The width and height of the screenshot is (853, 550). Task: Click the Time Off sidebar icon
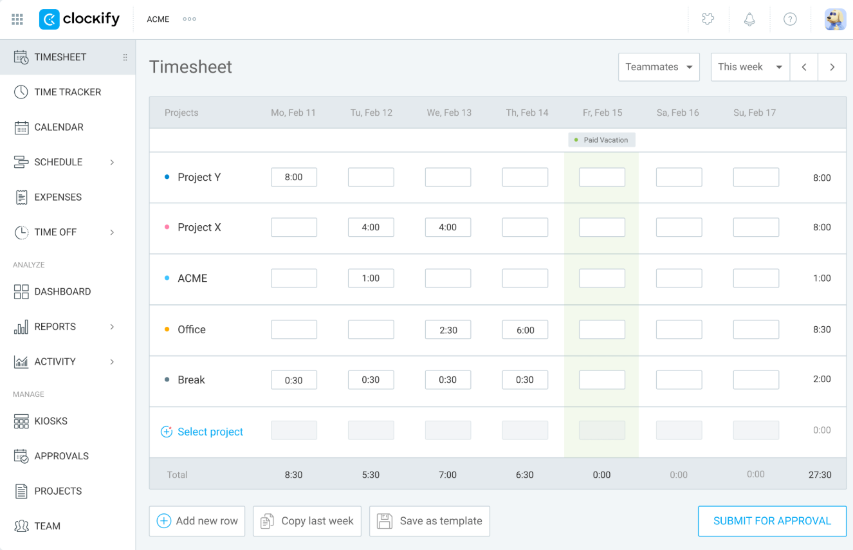coord(21,232)
